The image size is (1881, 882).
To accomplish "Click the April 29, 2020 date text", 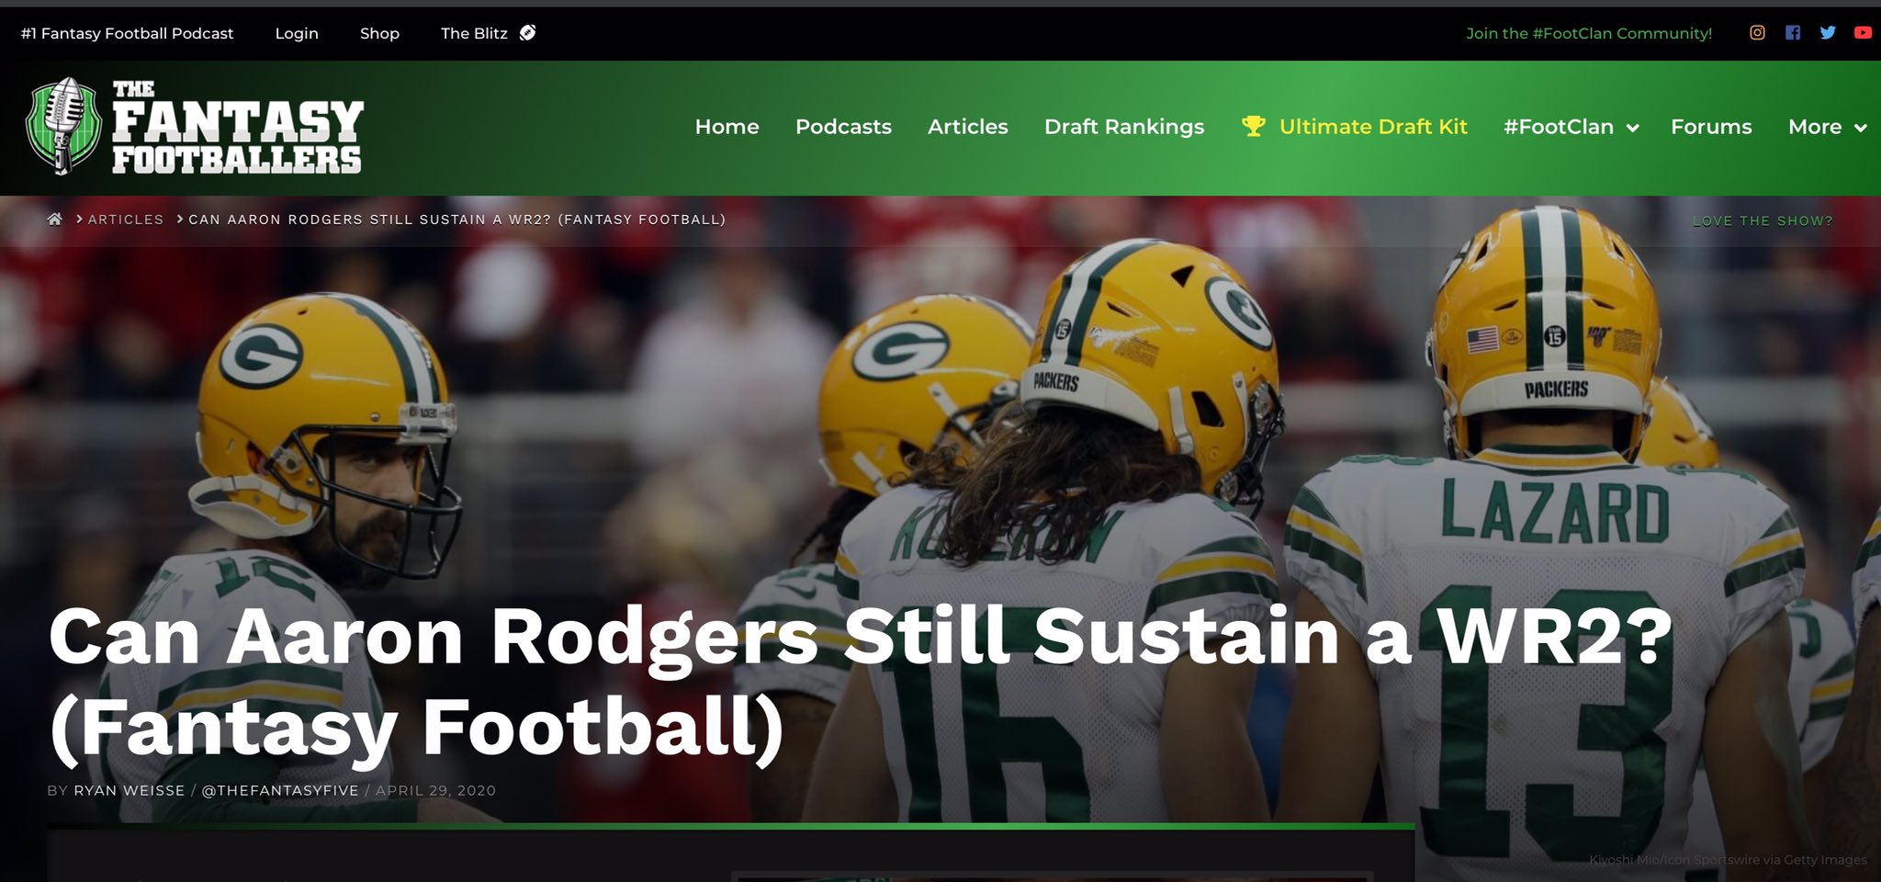I will (435, 790).
